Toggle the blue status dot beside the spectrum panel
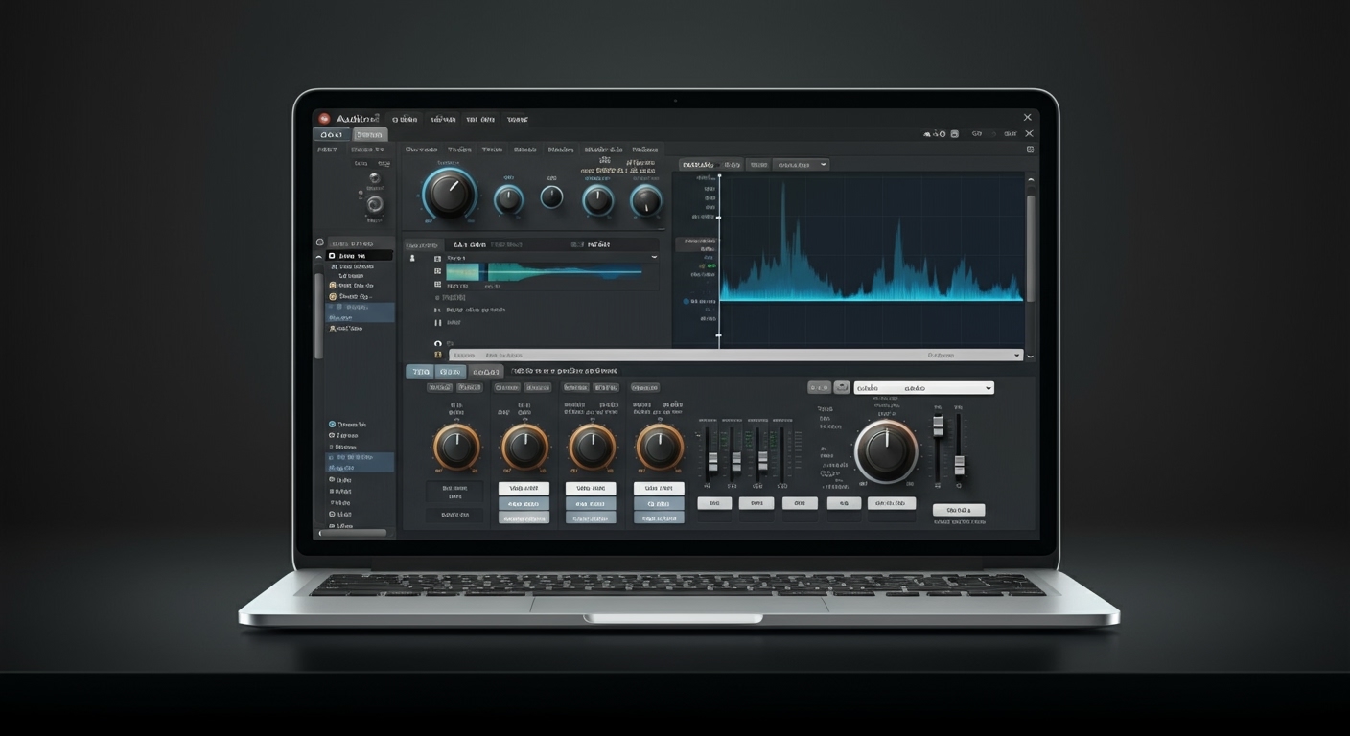This screenshot has width=1350, height=736. (x=686, y=302)
